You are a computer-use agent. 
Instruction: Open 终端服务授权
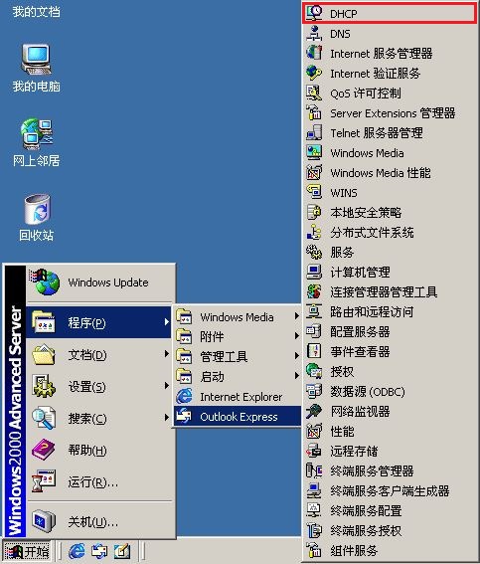tap(390, 530)
